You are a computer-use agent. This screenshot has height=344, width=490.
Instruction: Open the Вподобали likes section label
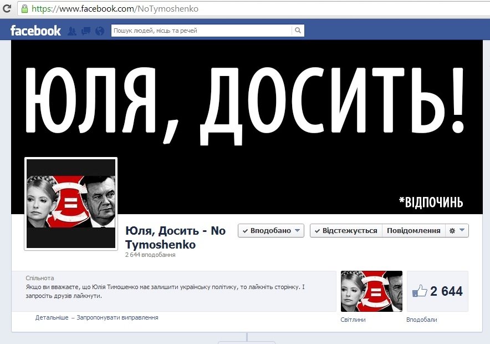pos(421,320)
